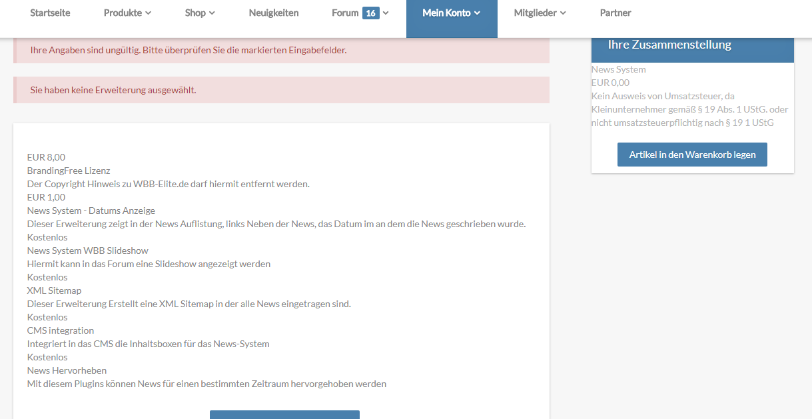
Task: Select the BrandingFree Lizenz extension
Action: click(69, 171)
